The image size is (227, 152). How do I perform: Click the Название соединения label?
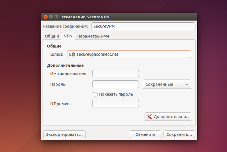pyautogui.click(x=65, y=27)
